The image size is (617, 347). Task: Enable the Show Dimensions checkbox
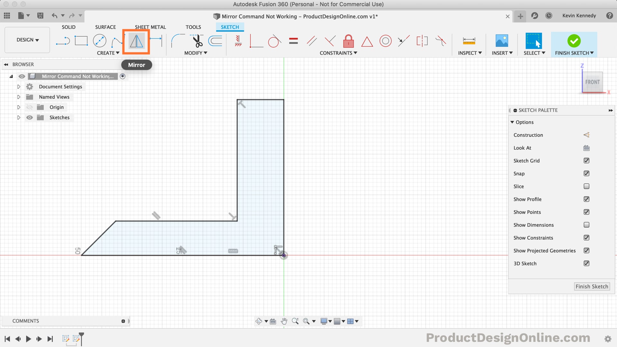pos(586,225)
